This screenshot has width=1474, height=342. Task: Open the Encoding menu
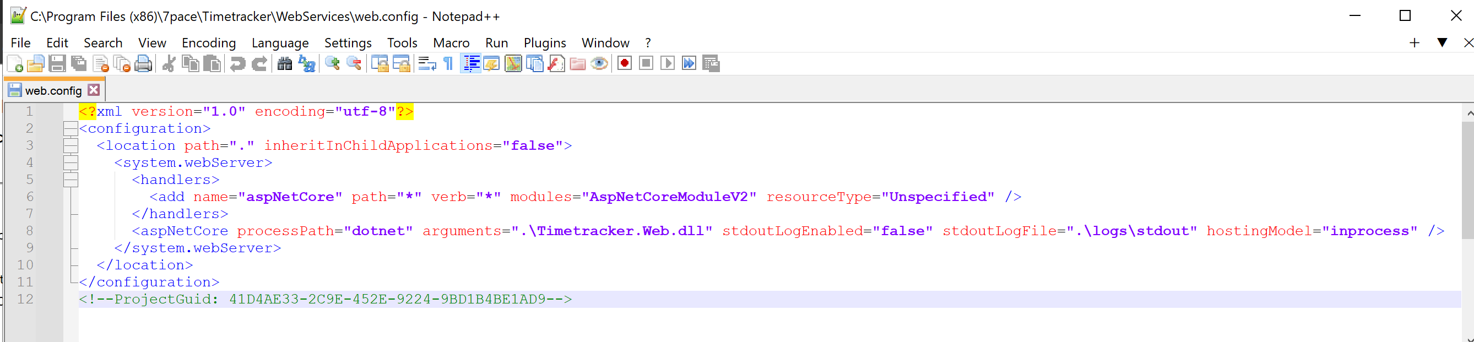tap(209, 43)
